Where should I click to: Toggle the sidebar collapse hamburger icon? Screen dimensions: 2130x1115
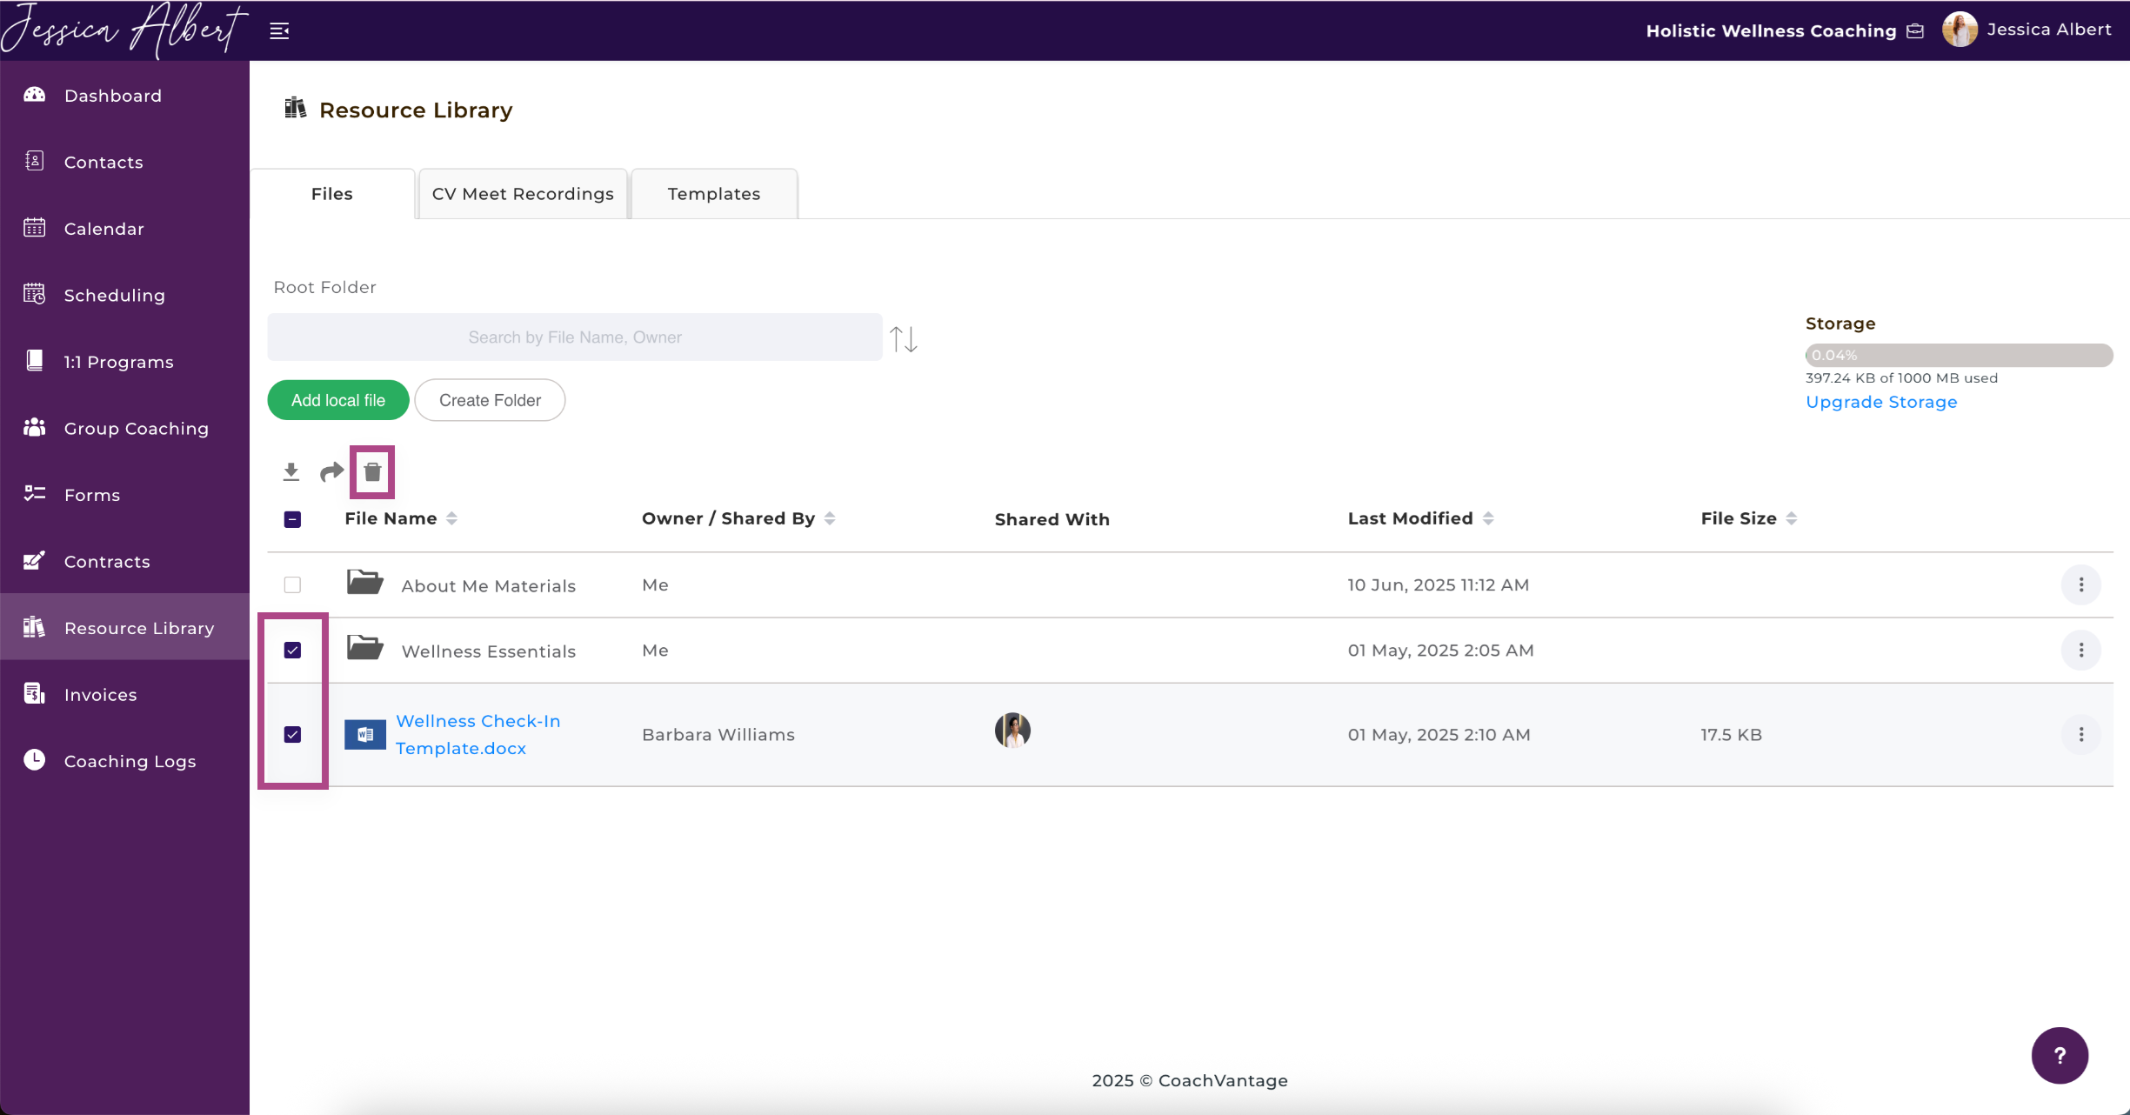[x=279, y=31]
